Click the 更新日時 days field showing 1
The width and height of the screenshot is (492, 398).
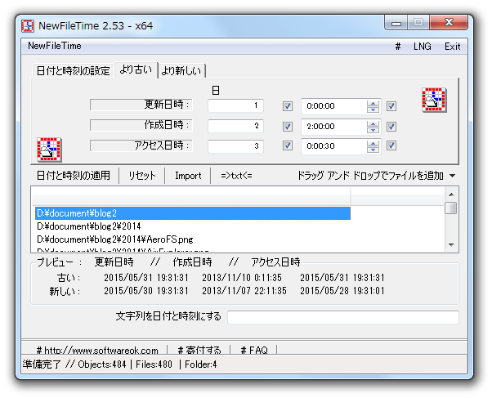(x=235, y=105)
